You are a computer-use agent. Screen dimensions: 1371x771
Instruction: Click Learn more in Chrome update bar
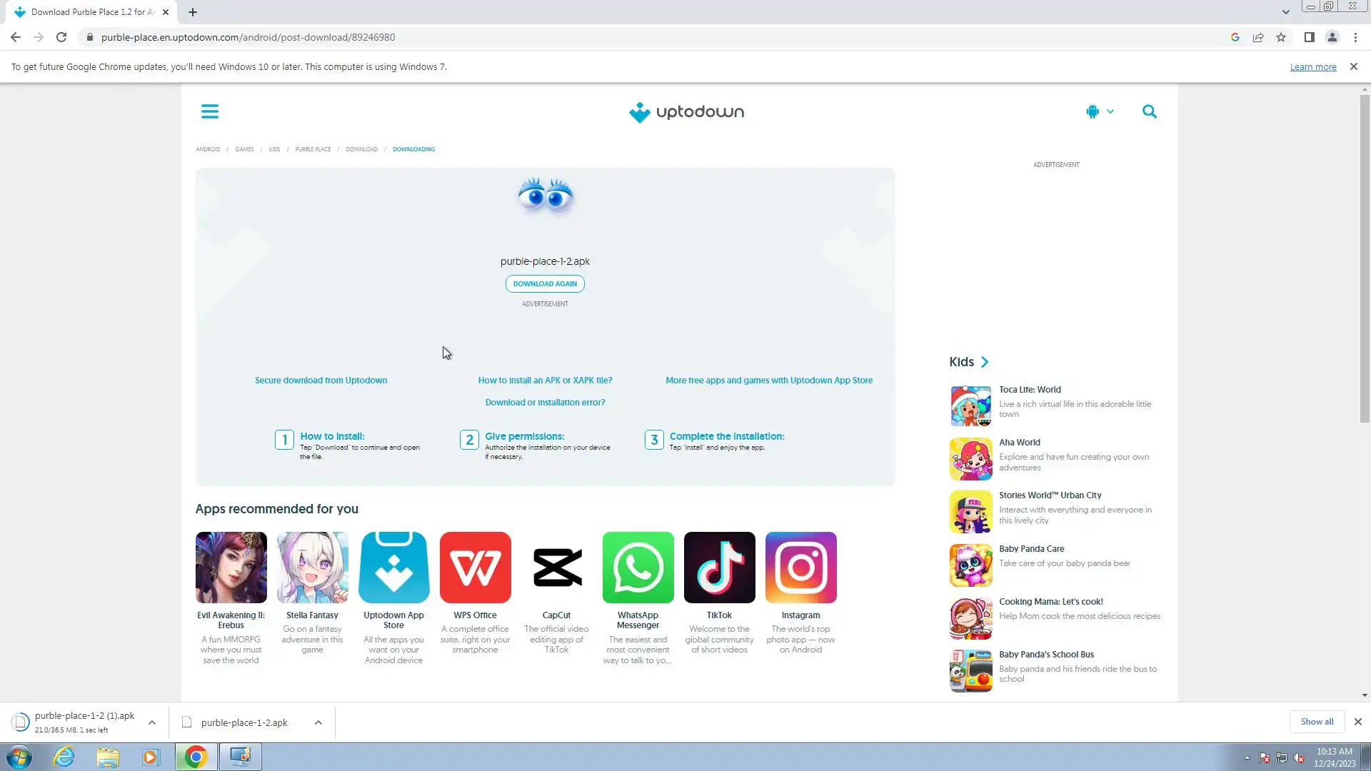pos(1312,66)
